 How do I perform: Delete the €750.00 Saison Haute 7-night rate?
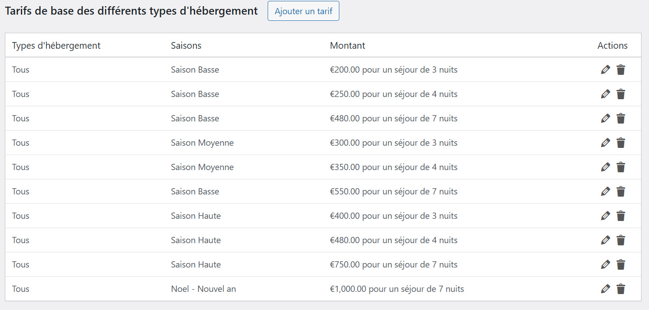621,264
